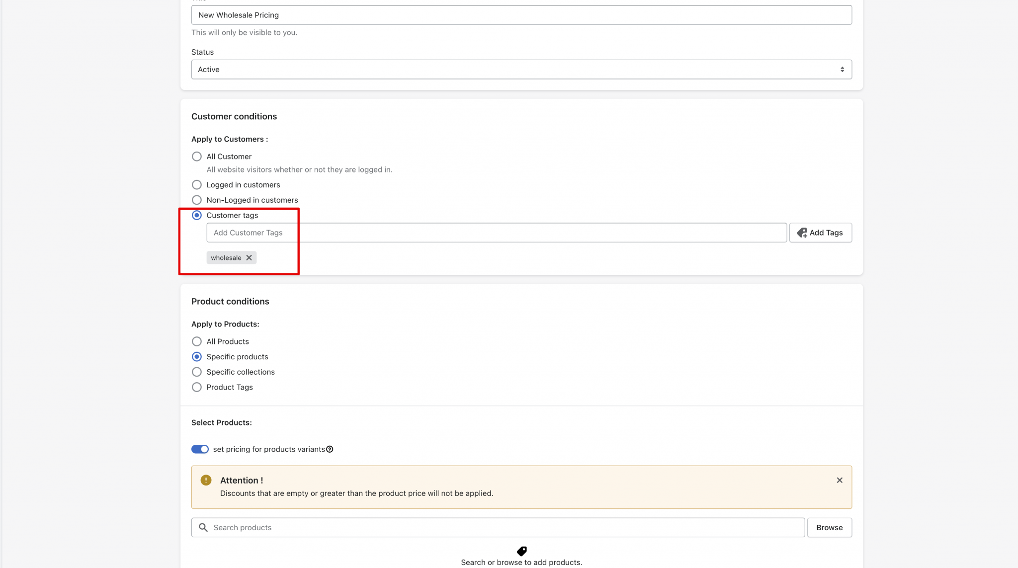Image resolution: width=1018 pixels, height=568 pixels.
Task: Select Non-Logged in customers option
Action: tap(197, 200)
